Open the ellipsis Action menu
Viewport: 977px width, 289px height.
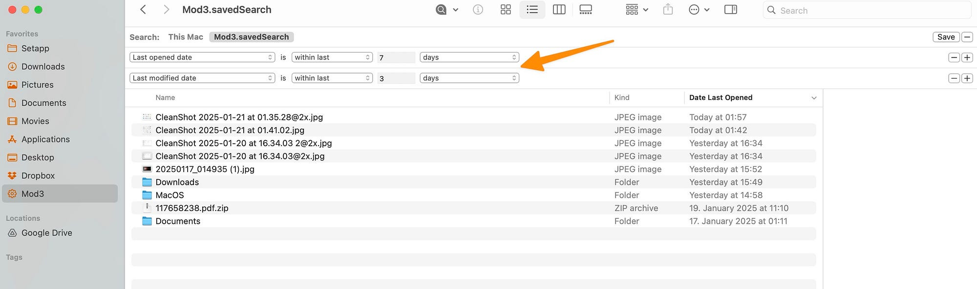tap(699, 10)
